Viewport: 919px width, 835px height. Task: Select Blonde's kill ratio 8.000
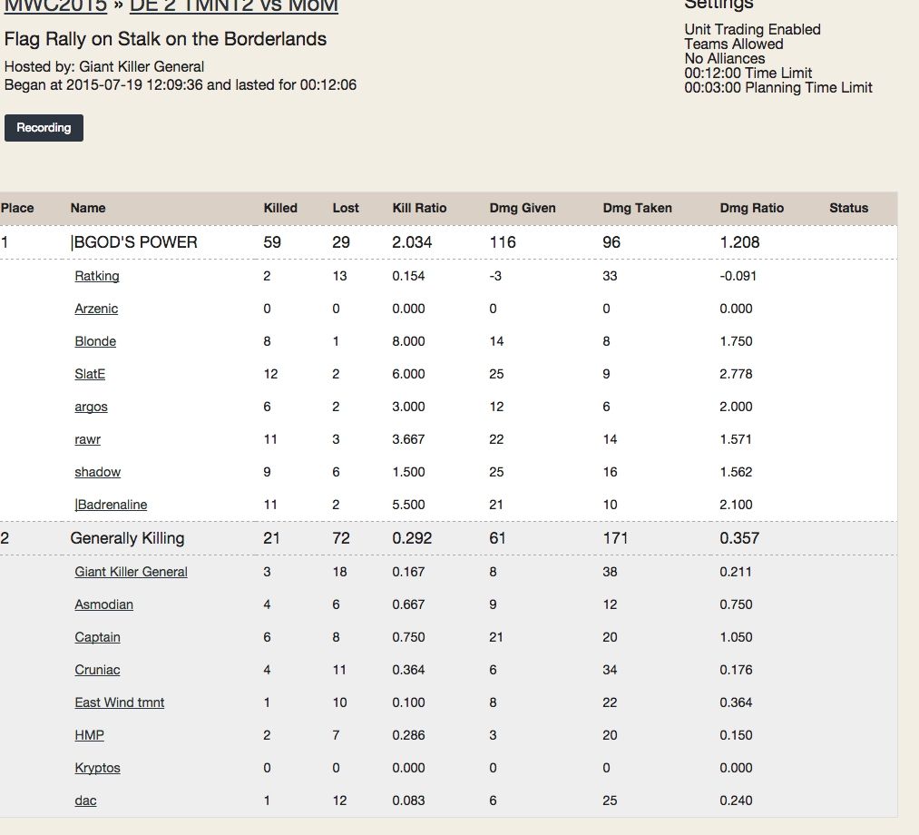tap(408, 342)
